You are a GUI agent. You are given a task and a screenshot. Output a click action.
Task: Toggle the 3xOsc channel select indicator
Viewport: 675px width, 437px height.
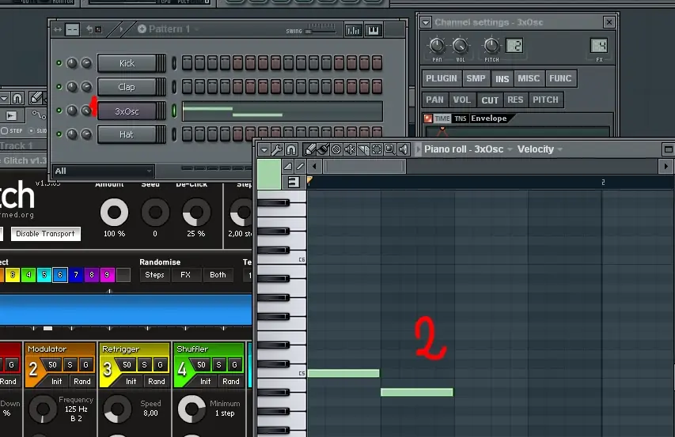(174, 111)
